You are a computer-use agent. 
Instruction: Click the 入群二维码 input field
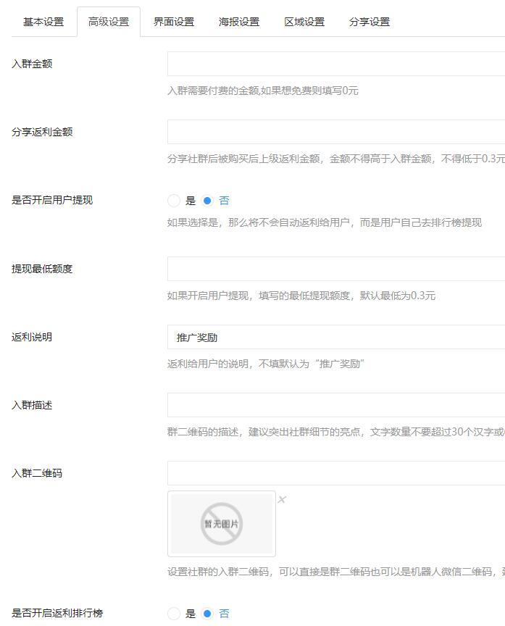click(336, 474)
